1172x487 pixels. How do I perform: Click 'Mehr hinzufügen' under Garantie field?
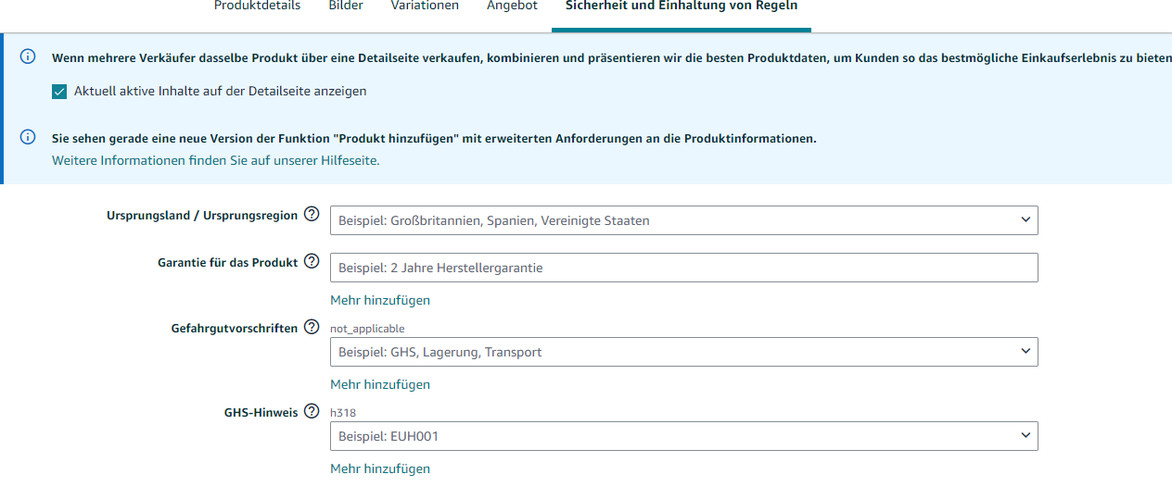coord(380,300)
